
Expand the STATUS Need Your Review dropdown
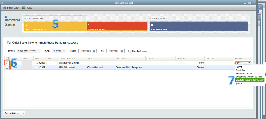click(39, 51)
